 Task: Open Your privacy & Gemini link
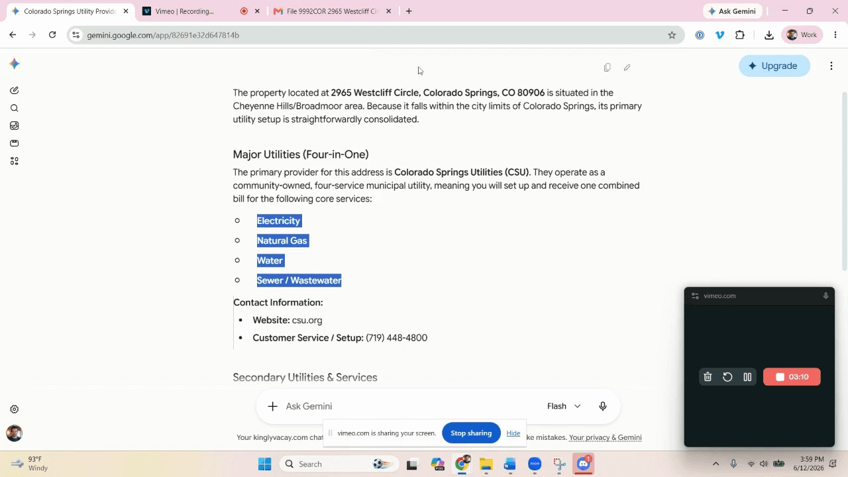point(606,437)
